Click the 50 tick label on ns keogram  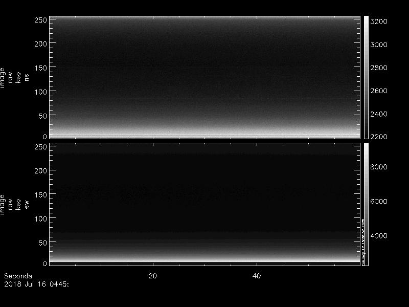(42, 116)
